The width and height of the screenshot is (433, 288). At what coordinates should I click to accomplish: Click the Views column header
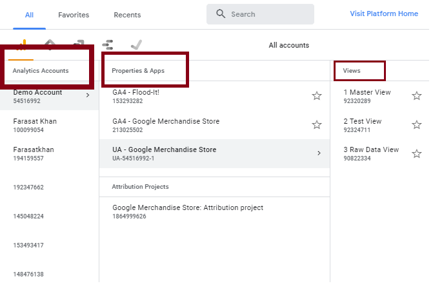point(352,71)
